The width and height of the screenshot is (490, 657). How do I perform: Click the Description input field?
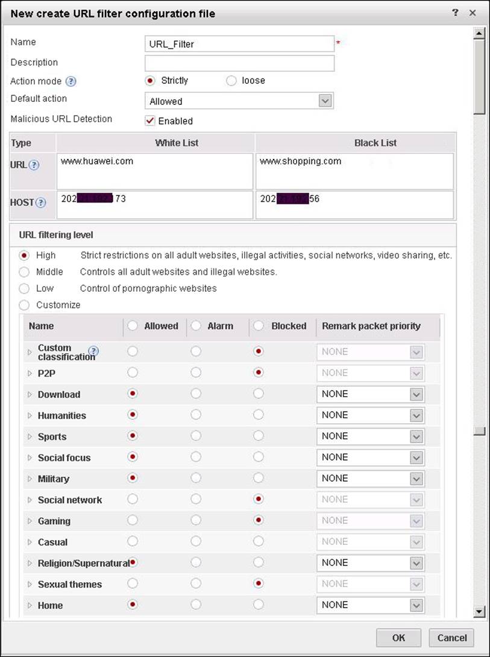click(x=239, y=63)
